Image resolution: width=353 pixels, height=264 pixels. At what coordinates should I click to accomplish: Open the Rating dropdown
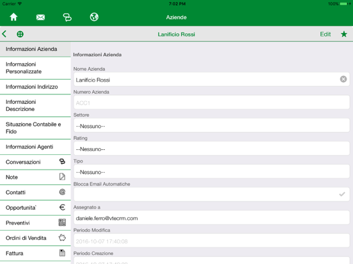[x=212, y=149]
